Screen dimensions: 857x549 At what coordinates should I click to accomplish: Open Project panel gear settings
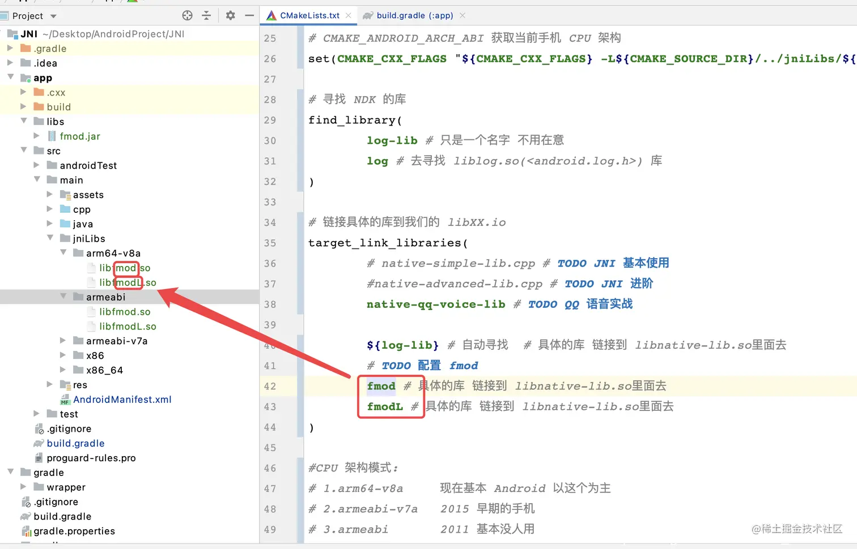230,15
